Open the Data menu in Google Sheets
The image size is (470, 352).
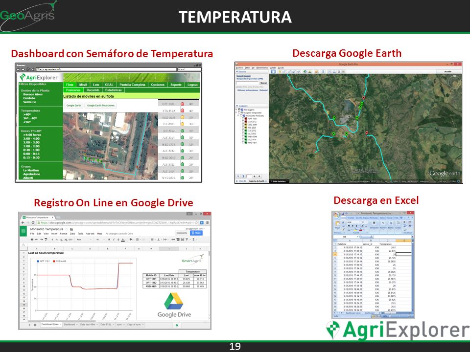[x=72, y=234]
